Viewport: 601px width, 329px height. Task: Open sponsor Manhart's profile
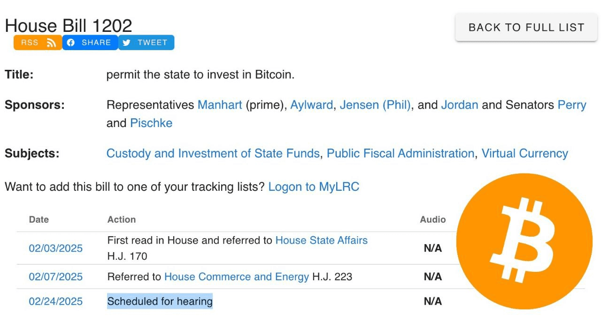pos(220,105)
